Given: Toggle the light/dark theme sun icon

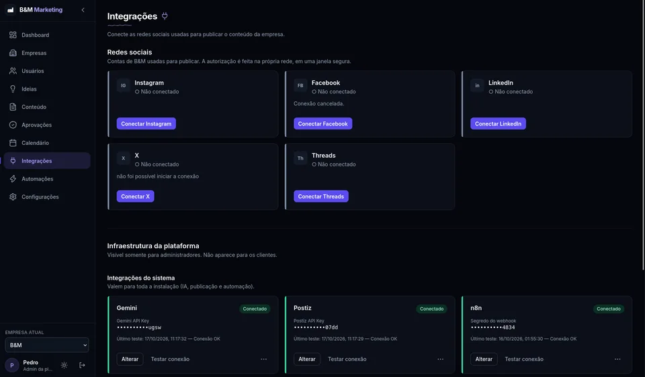Looking at the screenshot, I should click(x=64, y=365).
